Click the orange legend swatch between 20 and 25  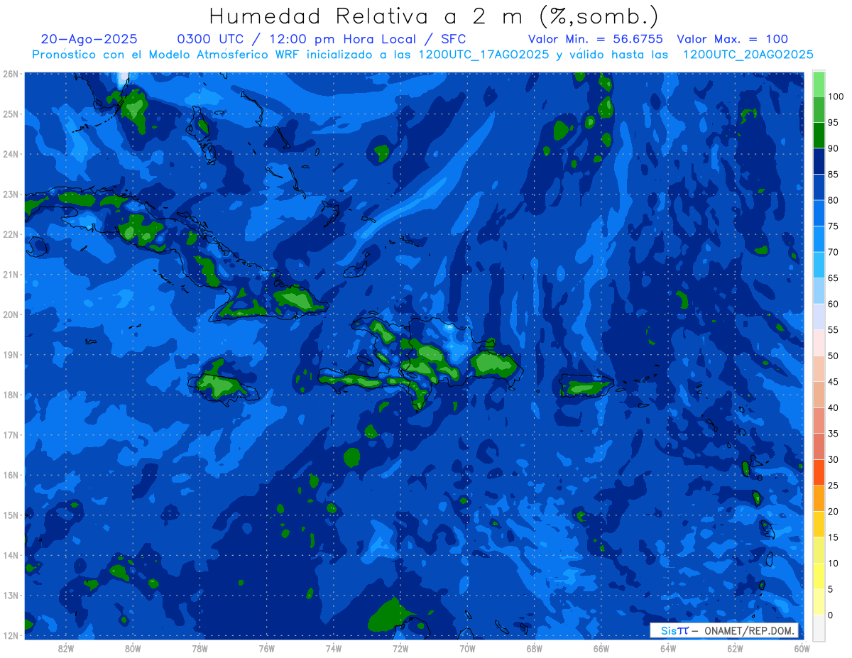pyautogui.click(x=819, y=498)
